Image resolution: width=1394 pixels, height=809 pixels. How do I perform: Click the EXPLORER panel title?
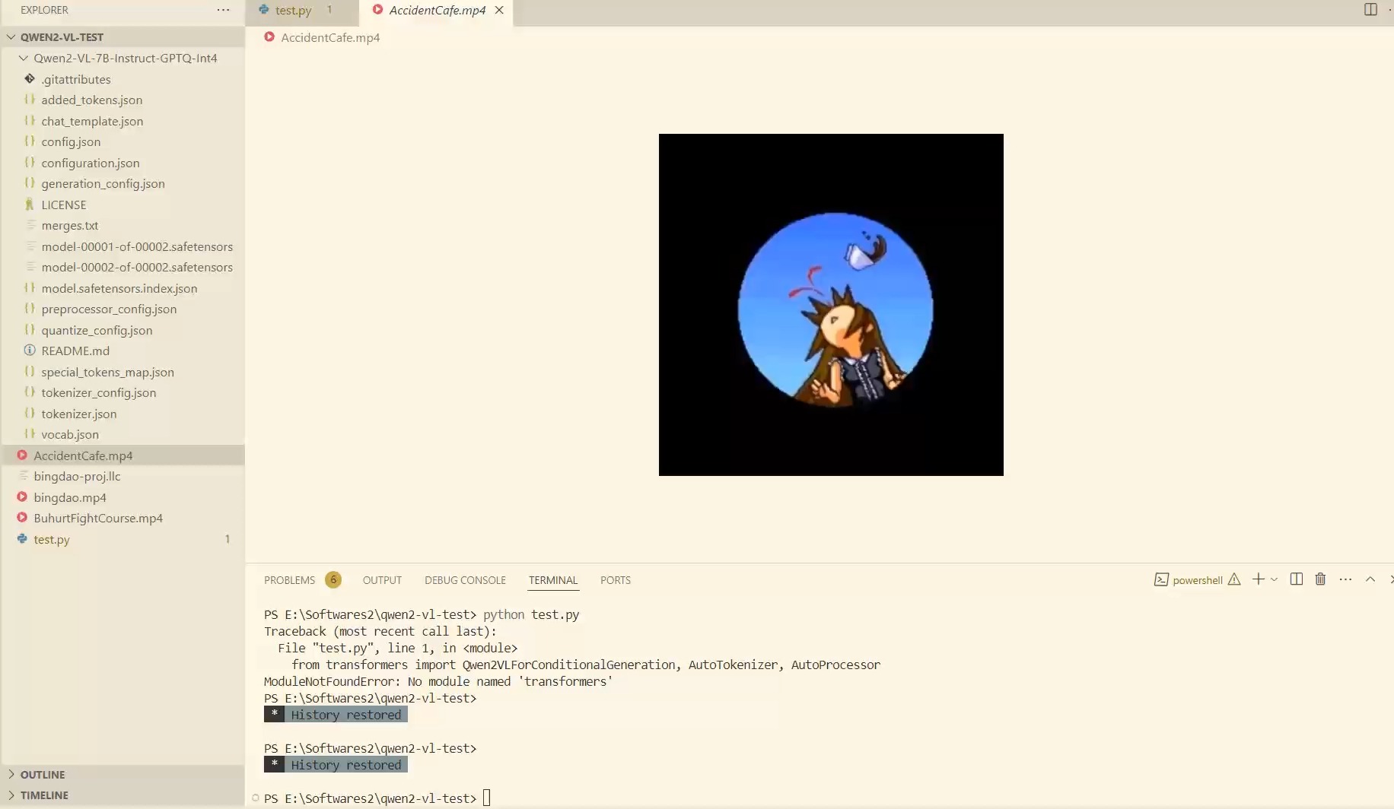tap(44, 10)
